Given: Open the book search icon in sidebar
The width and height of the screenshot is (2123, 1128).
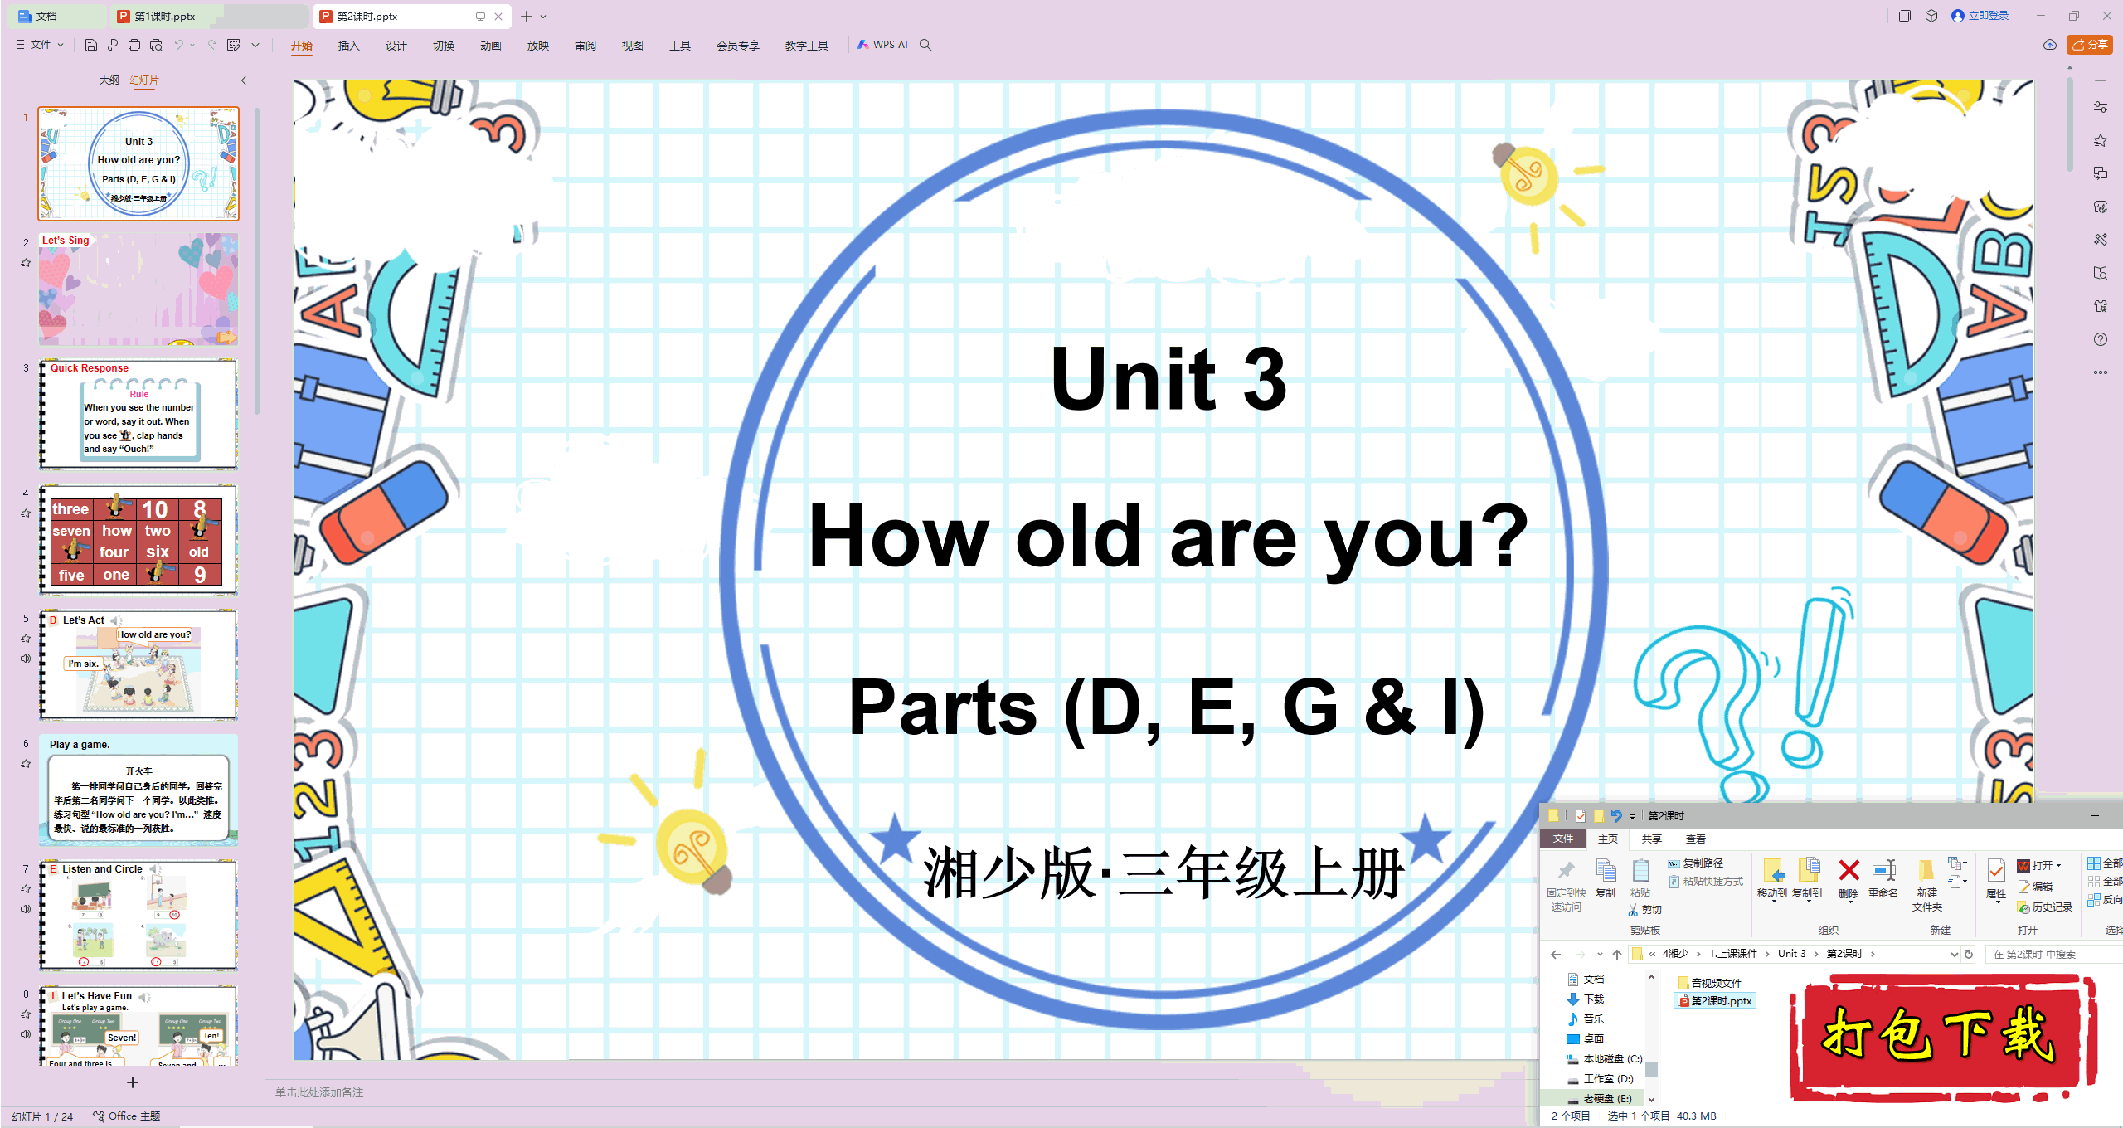Looking at the screenshot, I should point(2100,273).
